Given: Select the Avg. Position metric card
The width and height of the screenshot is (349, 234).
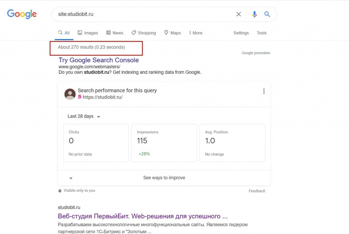Looking at the screenshot, I should tap(232, 143).
